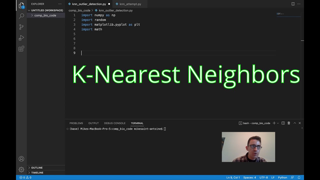Click the Python file icon in breadcrumb
The height and width of the screenshot is (180, 320).
96,10
